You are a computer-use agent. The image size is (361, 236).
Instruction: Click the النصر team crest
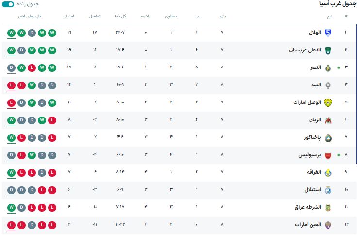click(x=327, y=67)
